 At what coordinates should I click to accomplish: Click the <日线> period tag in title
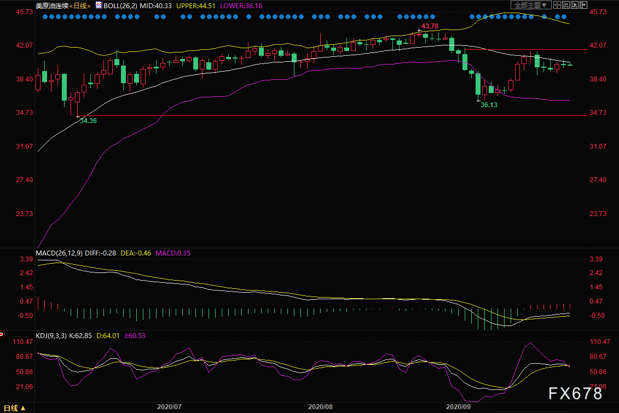point(80,5)
